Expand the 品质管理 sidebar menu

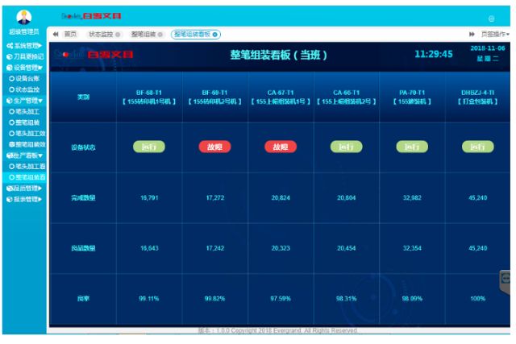click(24, 188)
